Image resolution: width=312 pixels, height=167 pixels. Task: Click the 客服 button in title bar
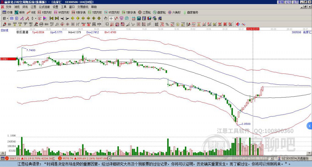coord(281,2)
